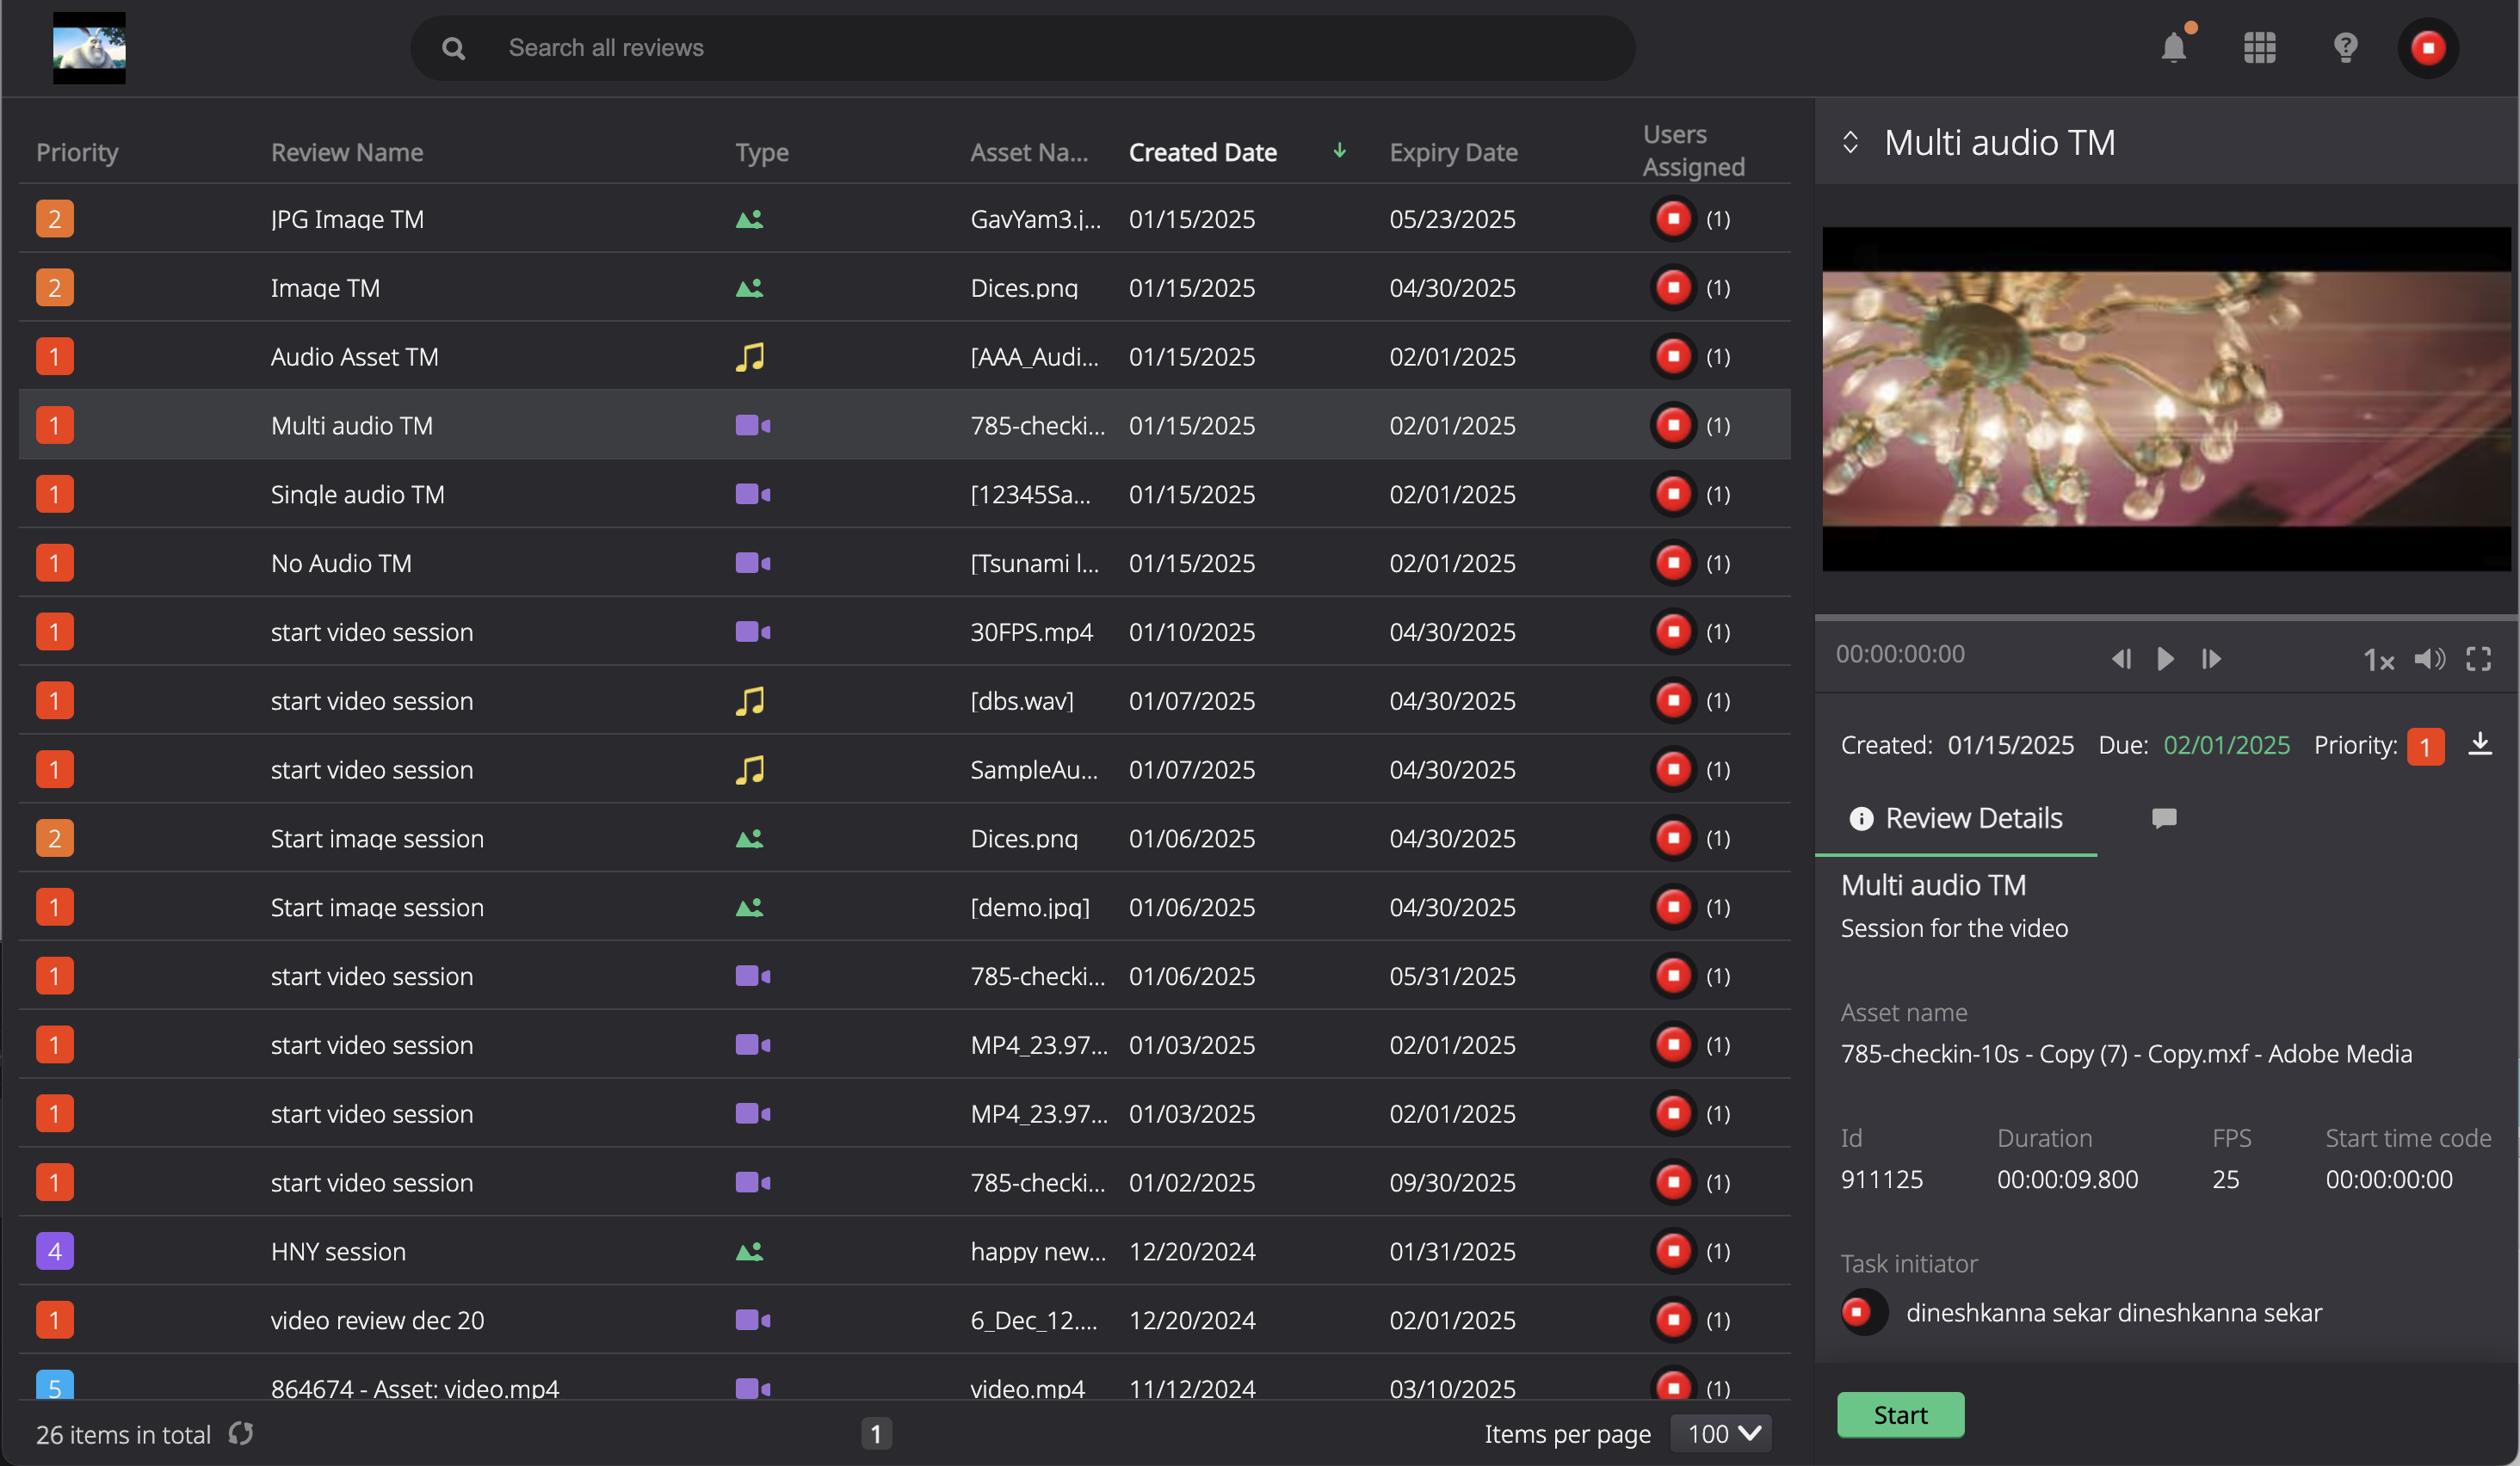Click the 30FPS.mp4 asset name
The width and height of the screenshot is (2520, 1466).
point(1031,632)
